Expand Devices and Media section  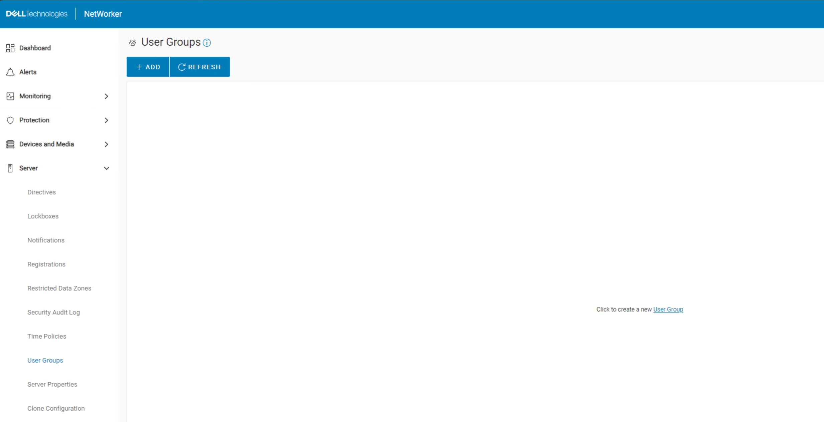coord(106,144)
